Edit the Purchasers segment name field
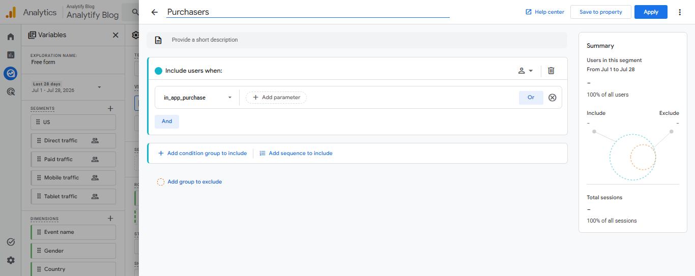Screen dimensions: 695x276 pos(308,12)
